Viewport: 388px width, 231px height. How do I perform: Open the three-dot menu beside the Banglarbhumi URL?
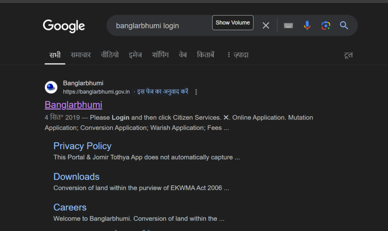tap(196, 92)
